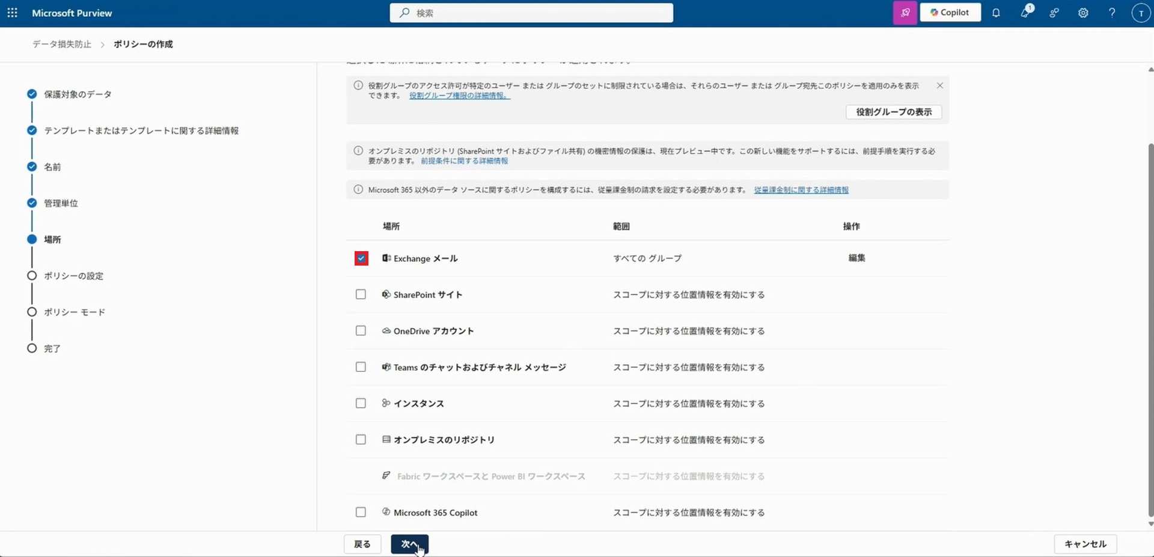Enable the OneDrive アカウント checkbox
The image size is (1154, 557).
pos(361,330)
